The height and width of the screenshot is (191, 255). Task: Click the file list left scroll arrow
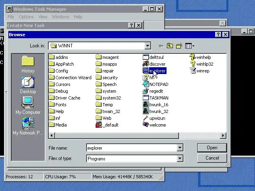(x=52, y=135)
